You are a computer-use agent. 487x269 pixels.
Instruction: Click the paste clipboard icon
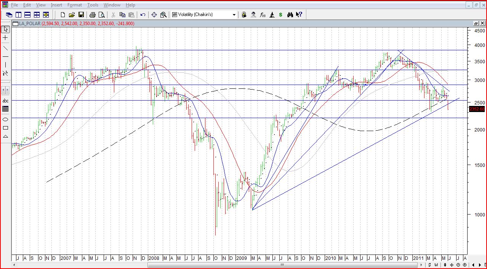click(131, 15)
